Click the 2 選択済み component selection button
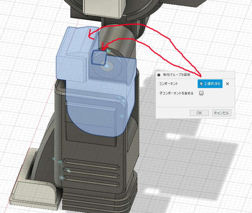252x213 pixels. click(210, 83)
